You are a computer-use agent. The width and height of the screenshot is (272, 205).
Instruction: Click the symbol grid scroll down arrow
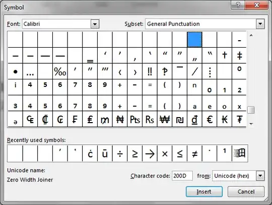tap(251, 124)
